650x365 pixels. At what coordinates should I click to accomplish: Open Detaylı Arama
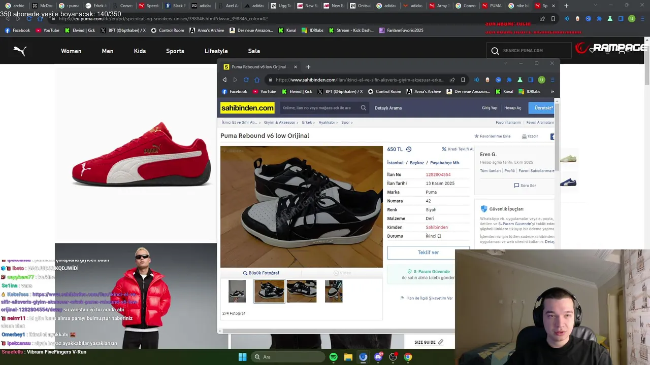(388, 107)
